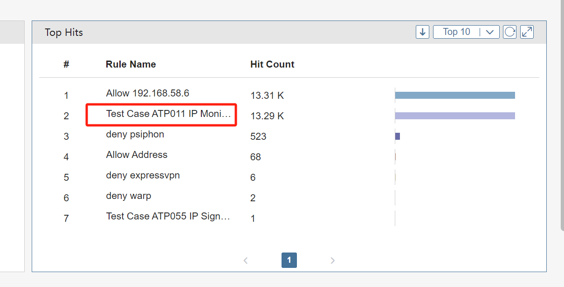Screen dimensions: 564x287
Task: Refresh the Top Hits panel
Action: pyautogui.click(x=509, y=32)
